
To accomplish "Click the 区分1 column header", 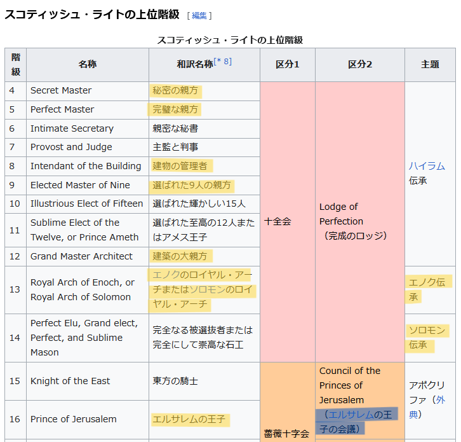I will [287, 64].
